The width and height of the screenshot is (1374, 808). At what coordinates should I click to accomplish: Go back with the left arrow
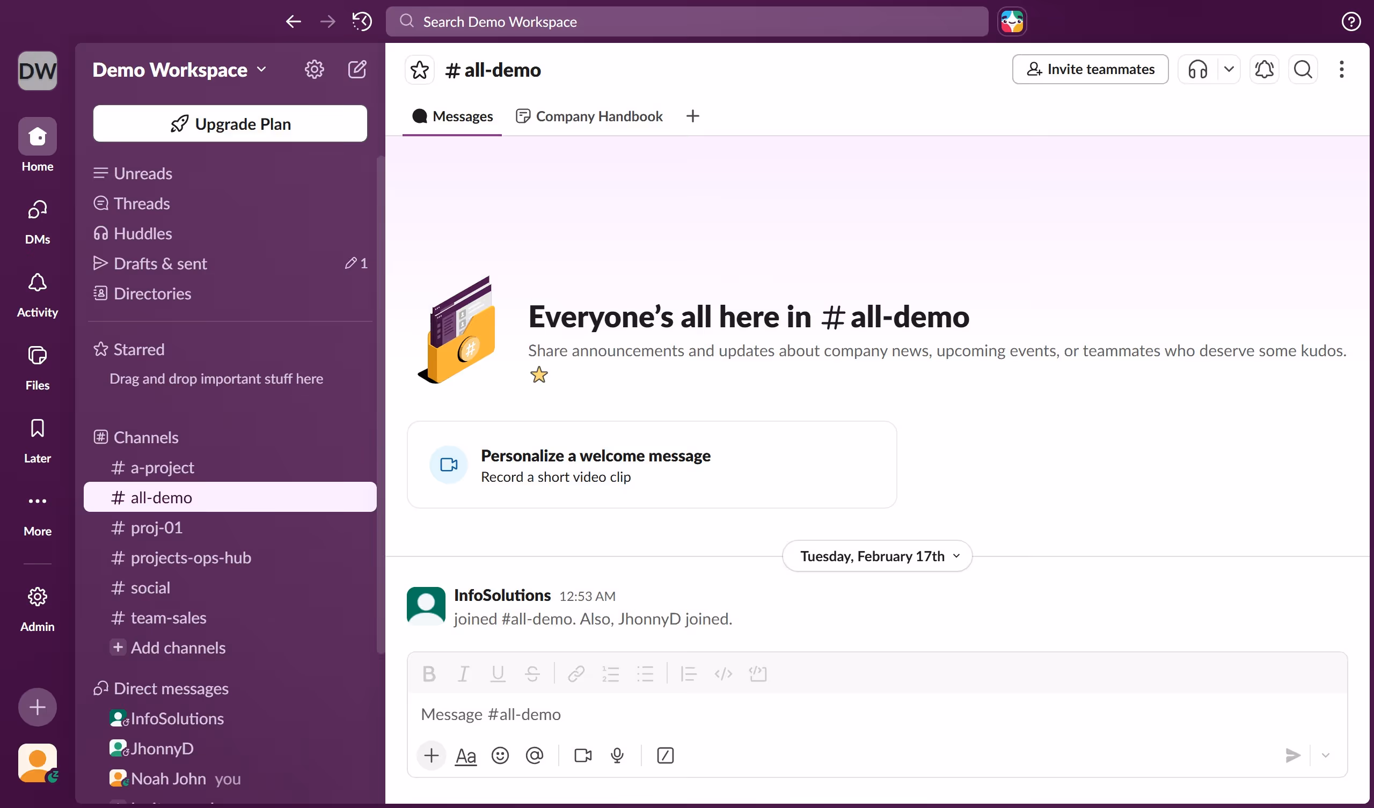294,21
